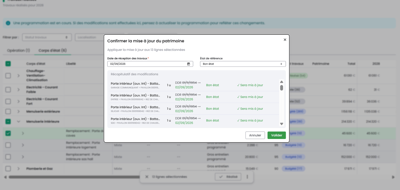Edit the Date de réception des travaux field
The image size is (400, 190).
coord(150,64)
